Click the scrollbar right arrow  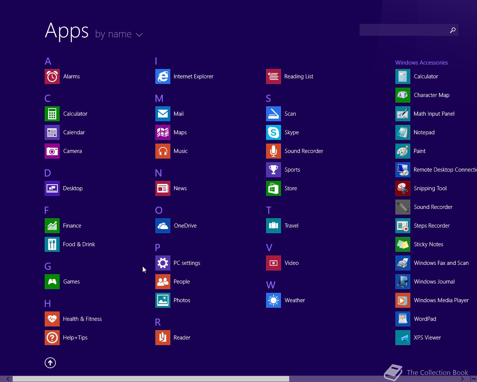click(462, 379)
